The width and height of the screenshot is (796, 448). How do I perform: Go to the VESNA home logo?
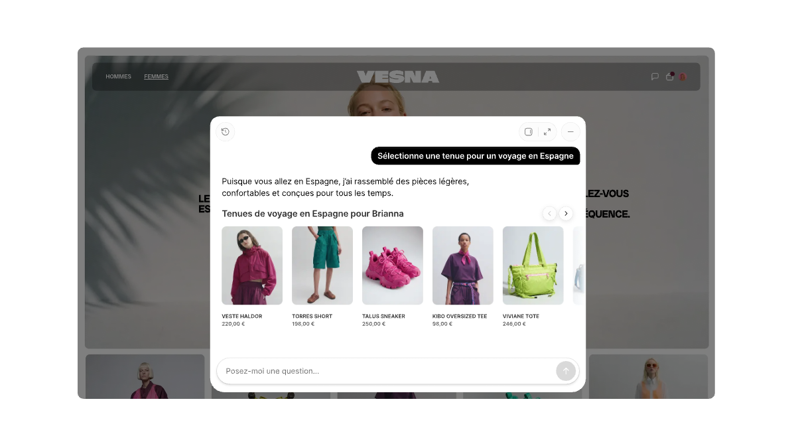tap(398, 77)
